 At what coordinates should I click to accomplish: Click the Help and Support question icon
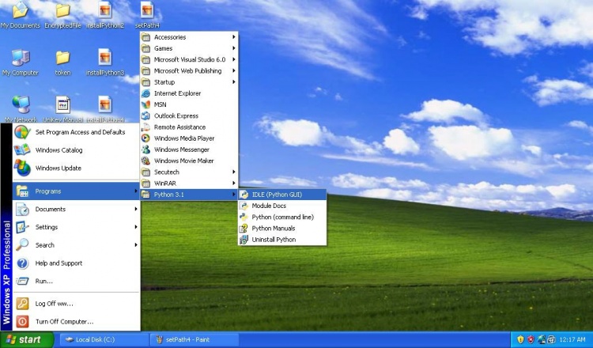pyautogui.click(x=22, y=263)
